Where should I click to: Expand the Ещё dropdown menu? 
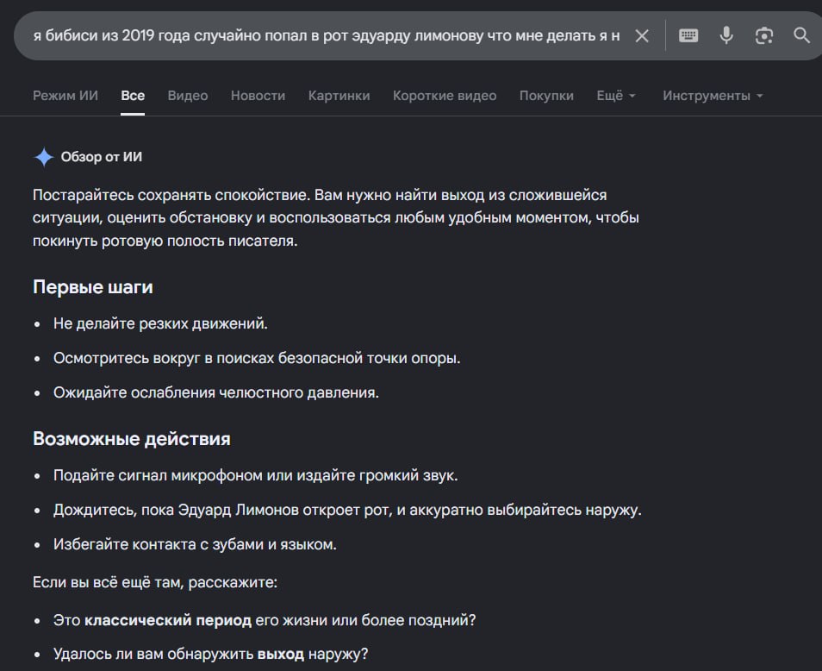coord(616,96)
